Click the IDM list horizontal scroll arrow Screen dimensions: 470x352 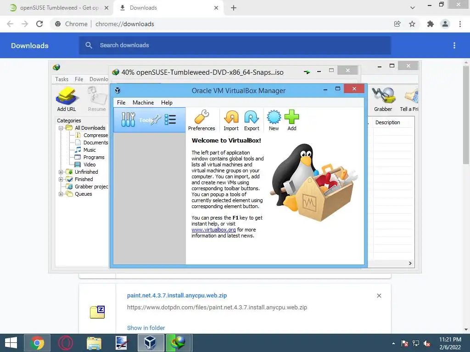coord(410,264)
